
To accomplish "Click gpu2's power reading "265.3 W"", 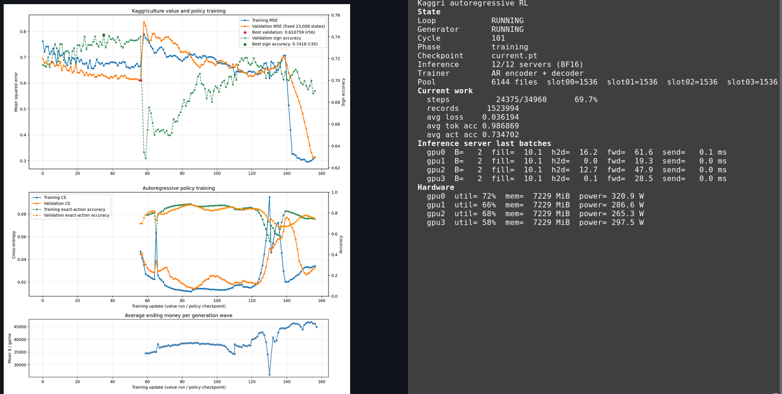I will pyautogui.click(x=627, y=214).
